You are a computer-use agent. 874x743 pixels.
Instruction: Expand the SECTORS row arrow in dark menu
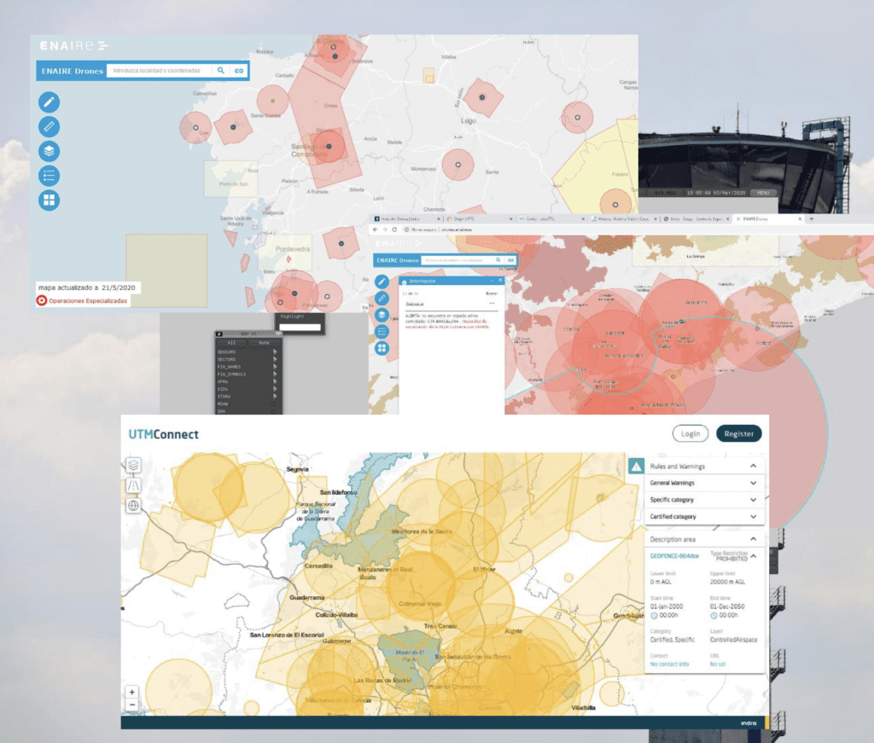point(275,359)
